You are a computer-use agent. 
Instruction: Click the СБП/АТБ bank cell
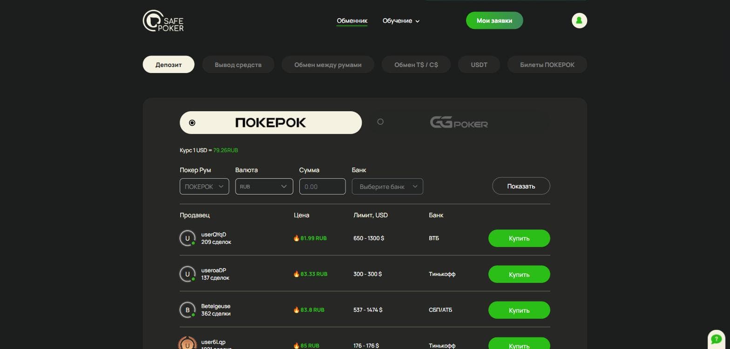coord(440,310)
